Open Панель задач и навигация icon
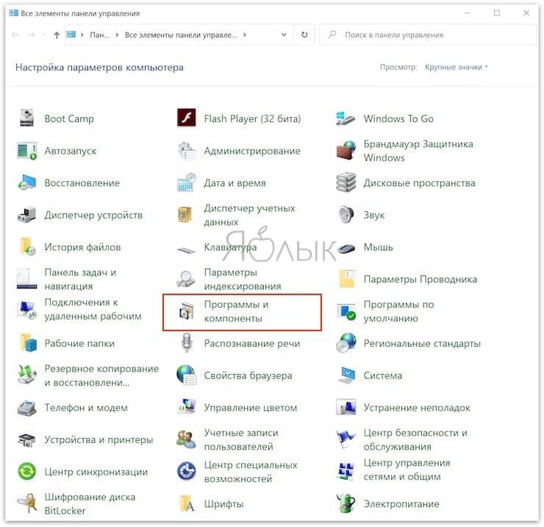 point(26,279)
